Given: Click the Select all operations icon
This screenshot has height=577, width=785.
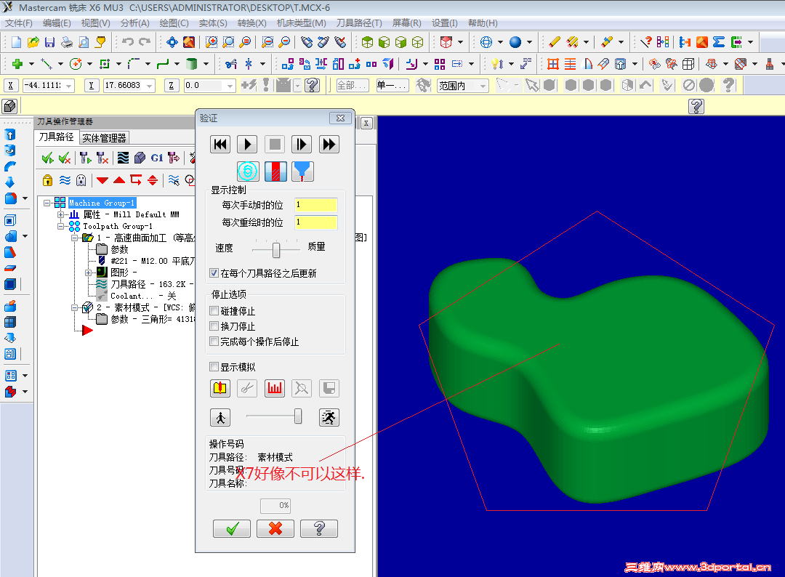Looking at the screenshot, I should coord(48,158).
